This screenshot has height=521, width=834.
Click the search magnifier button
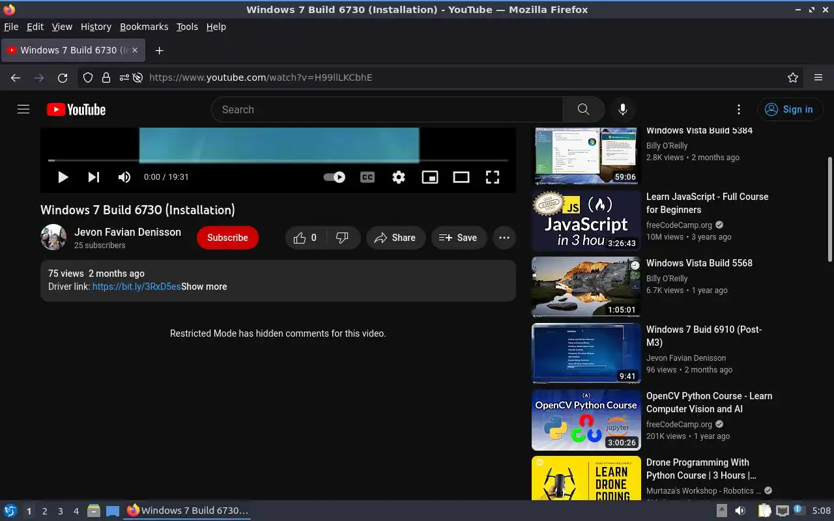[583, 109]
